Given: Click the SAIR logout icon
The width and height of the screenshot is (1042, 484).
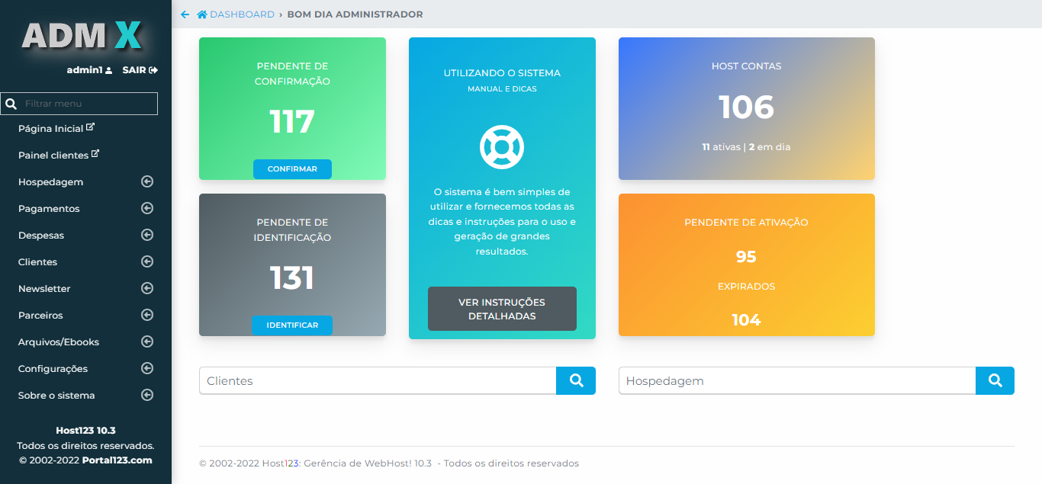Looking at the screenshot, I should pos(153,70).
